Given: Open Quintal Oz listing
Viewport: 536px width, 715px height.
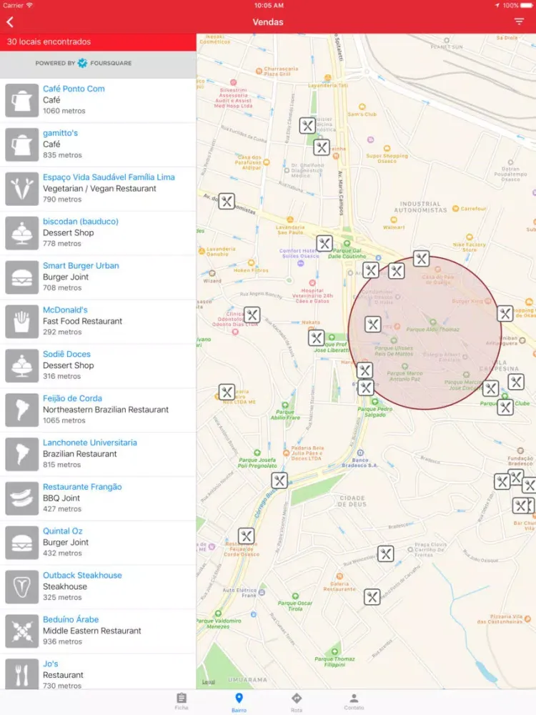Looking at the screenshot, I should [98, 543].
